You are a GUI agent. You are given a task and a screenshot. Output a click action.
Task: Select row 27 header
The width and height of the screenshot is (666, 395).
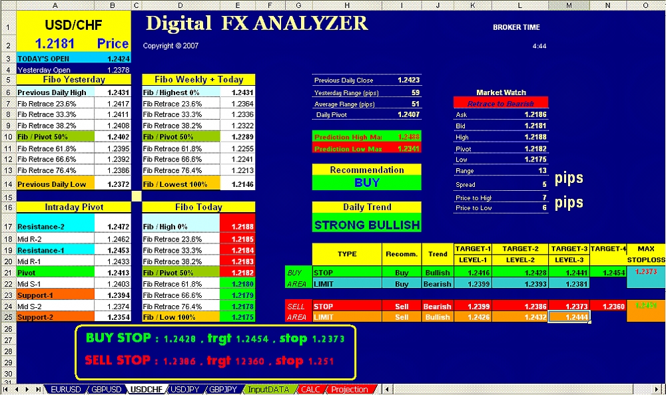click(8, 340)
